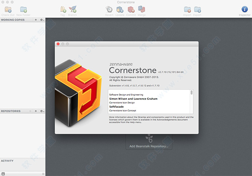Click the Update toolbar icon
This screenshot has height=176, width=252.
(120, 10)
